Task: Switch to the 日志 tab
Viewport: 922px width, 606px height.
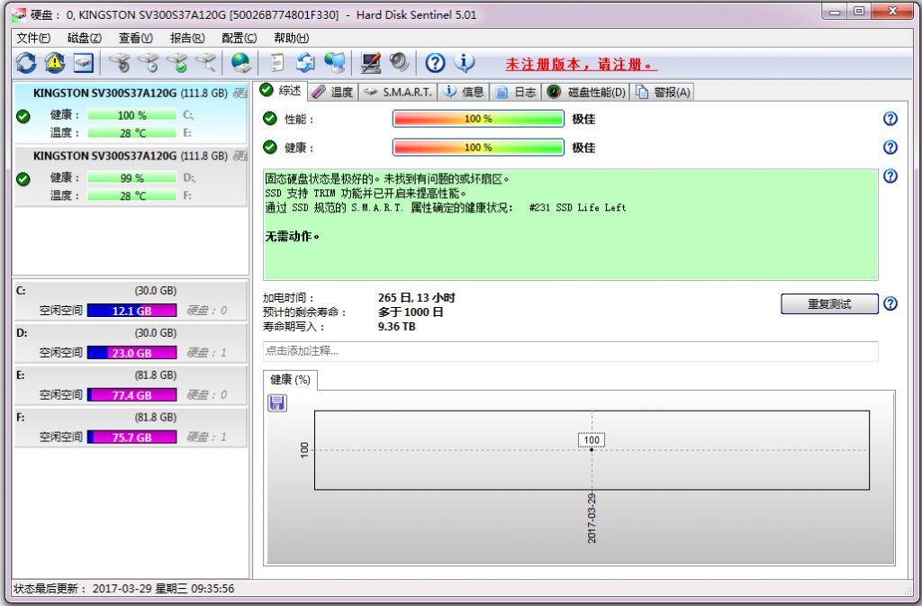Action: 516,92
